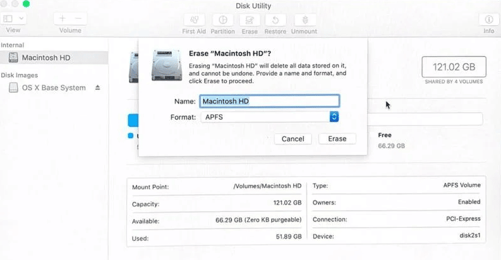This screenshot has width=501, height=260.
Task: Click the remove Volume minus icon
Action: (78, 18)
